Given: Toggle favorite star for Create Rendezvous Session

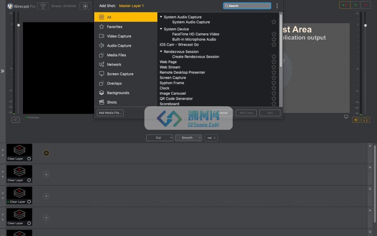Looking at the screenshot, I should pos(274,57).
